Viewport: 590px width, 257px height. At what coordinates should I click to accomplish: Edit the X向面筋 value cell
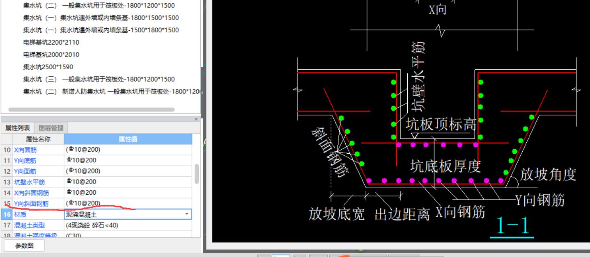coord(128,150)
